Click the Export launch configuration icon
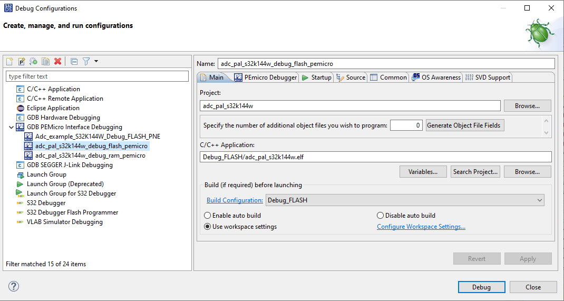Viewport: 564px width, 301px height. (33, 62)
